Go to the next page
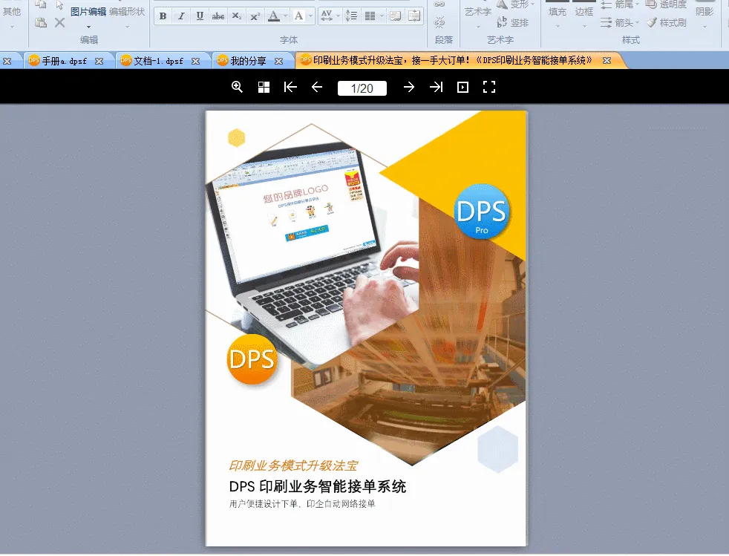This screenshot has width=729, height=556. [x=408, y=87]
